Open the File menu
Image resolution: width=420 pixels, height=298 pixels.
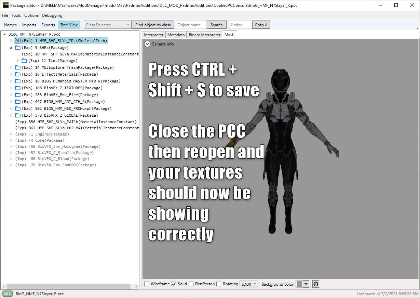click(x=5, y=15)
